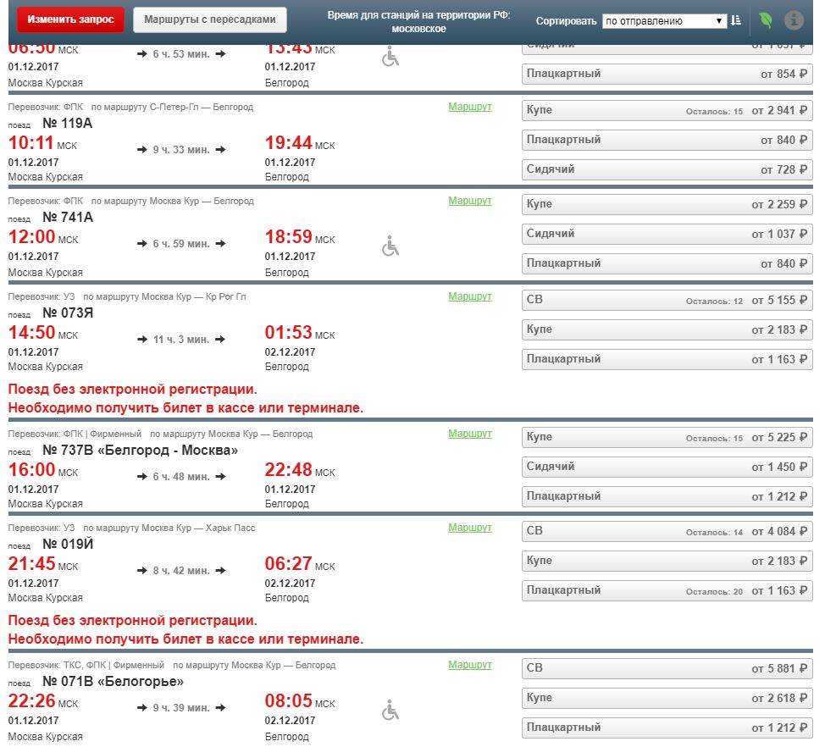The width and height of the screenshot is (825, 747).
Task: Click travel duration 9 ч. 33 мин.
Action: tap(181, 150)
